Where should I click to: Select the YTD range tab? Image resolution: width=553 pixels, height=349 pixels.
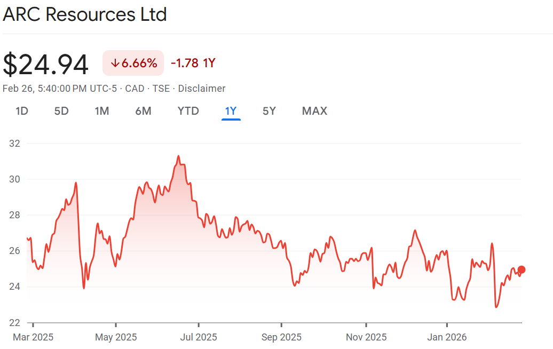point(188,111)
